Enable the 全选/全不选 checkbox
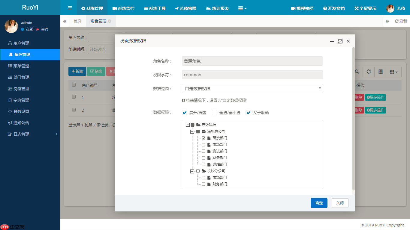 click(215, 113)
